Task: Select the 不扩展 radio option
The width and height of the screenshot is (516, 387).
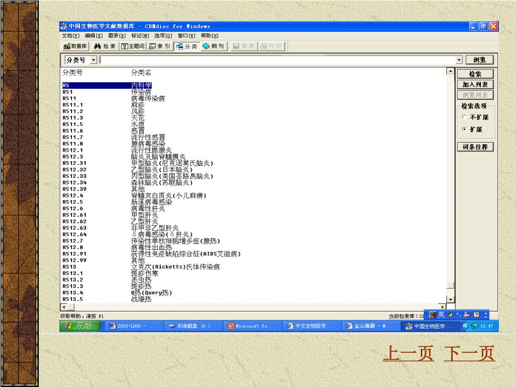Action: tap(476, 117)
